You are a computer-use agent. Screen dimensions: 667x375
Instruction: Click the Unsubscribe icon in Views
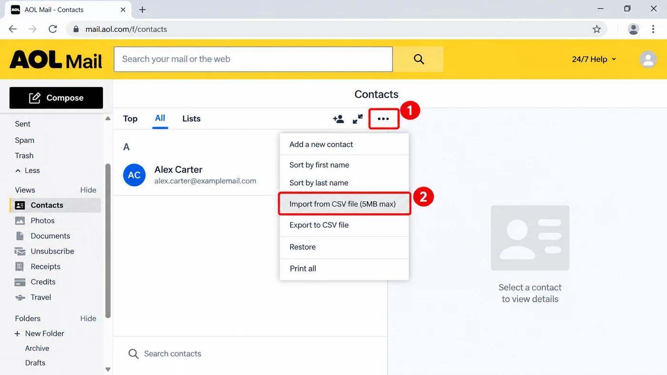20,251
